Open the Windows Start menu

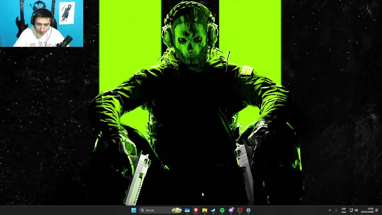tap(134, 210)
